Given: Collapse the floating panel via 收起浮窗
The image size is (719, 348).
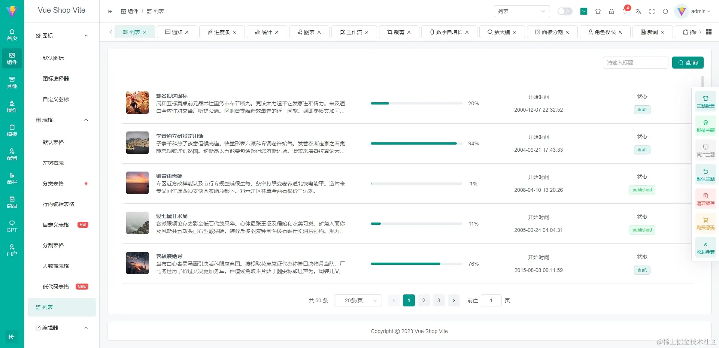Looking at the screenshot, I should [x=706, y=247].
